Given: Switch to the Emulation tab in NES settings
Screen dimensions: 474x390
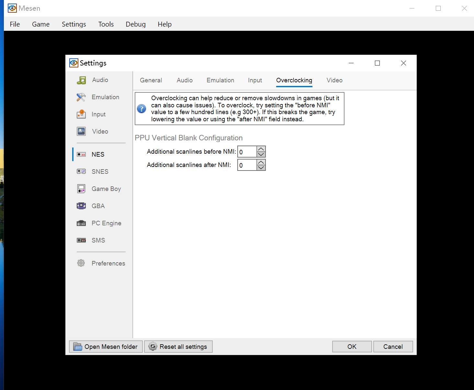Looking at the screenshot, I should (220, 80).
